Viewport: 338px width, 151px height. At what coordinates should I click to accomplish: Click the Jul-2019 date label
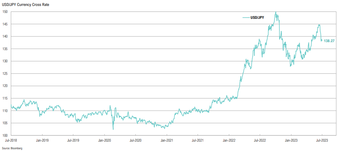[x=73, y=141]
